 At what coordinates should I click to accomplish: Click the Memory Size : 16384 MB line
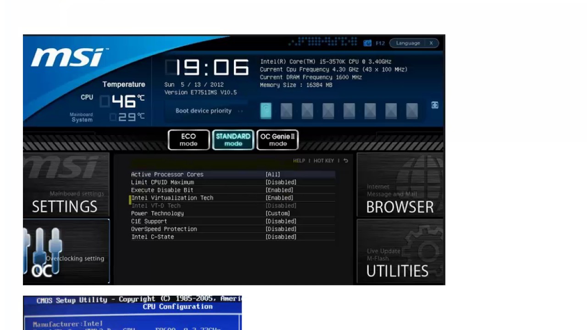click(x=296, y=85)
